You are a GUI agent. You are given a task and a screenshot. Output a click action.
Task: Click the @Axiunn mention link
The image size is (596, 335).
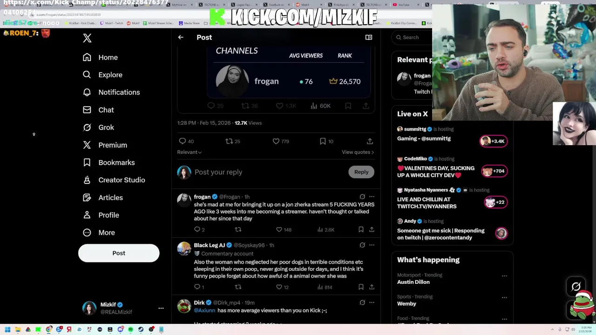pyautogui.click(x=204, y=310)
